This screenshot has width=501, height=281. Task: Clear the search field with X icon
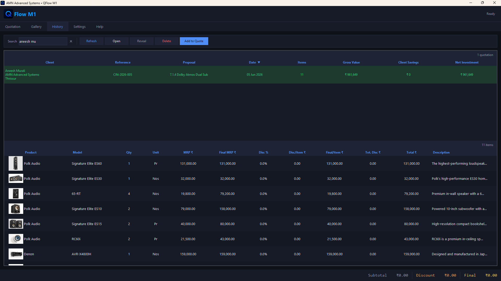pyautogui.click(x=71, y=41)
